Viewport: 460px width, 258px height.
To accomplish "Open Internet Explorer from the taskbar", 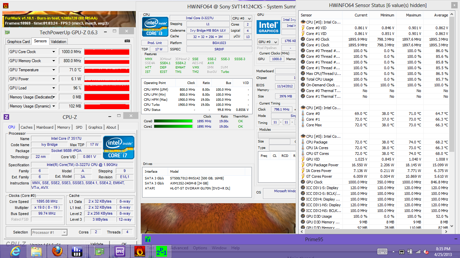I will 15,251.
